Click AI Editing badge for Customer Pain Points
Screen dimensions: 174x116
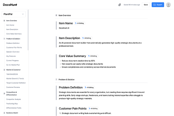point(93,109)
